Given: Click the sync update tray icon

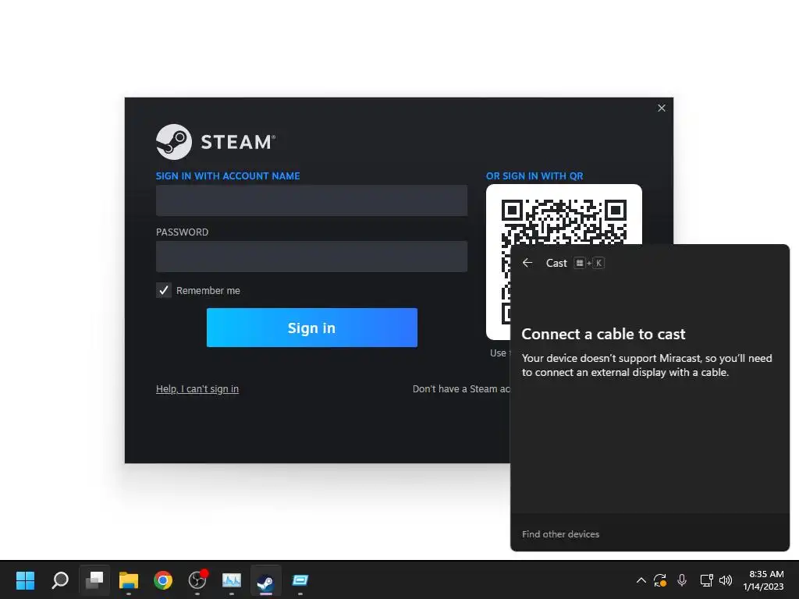Looking at the screenshot, I should pos(660,580).
